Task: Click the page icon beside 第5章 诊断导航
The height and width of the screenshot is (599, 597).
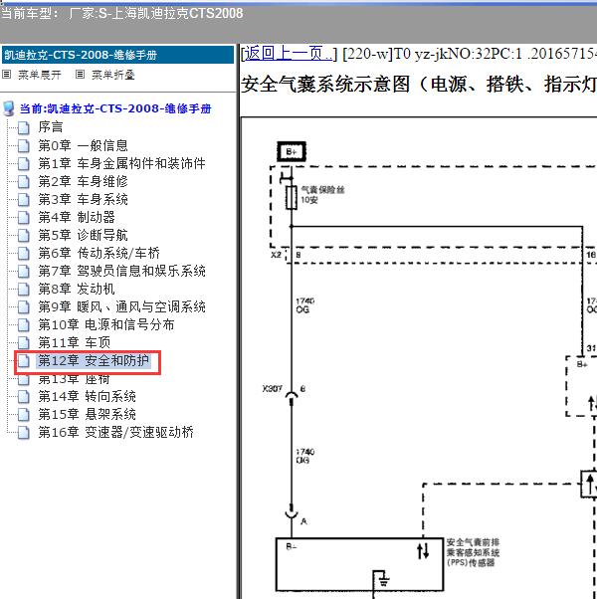Action: click(x=24, y=236)
